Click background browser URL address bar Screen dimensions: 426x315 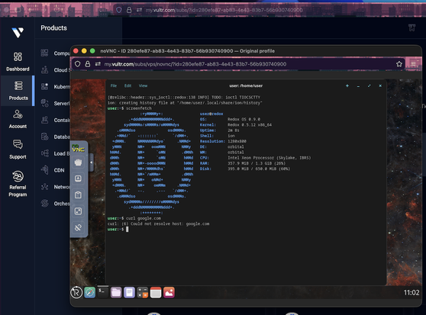pyautogui.click(x=224, y=10)
